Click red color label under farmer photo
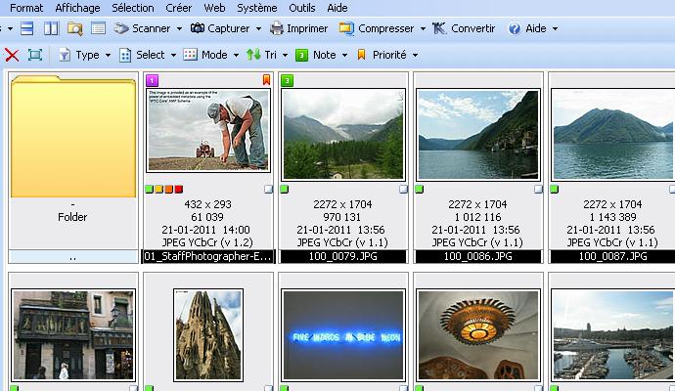The height and width of the screenshot is (391, 675). click(x=179, y=190)
